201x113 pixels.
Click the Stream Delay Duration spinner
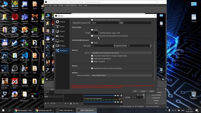(x=99, y=33)
